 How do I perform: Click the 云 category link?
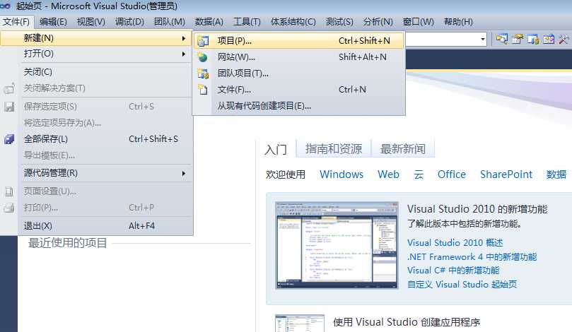[x=419, y=174]
